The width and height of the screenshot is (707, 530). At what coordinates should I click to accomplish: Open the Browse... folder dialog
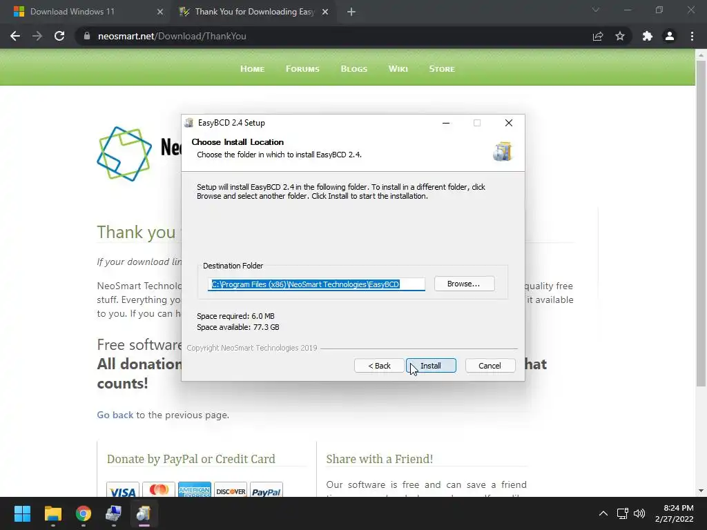point(464,284)
